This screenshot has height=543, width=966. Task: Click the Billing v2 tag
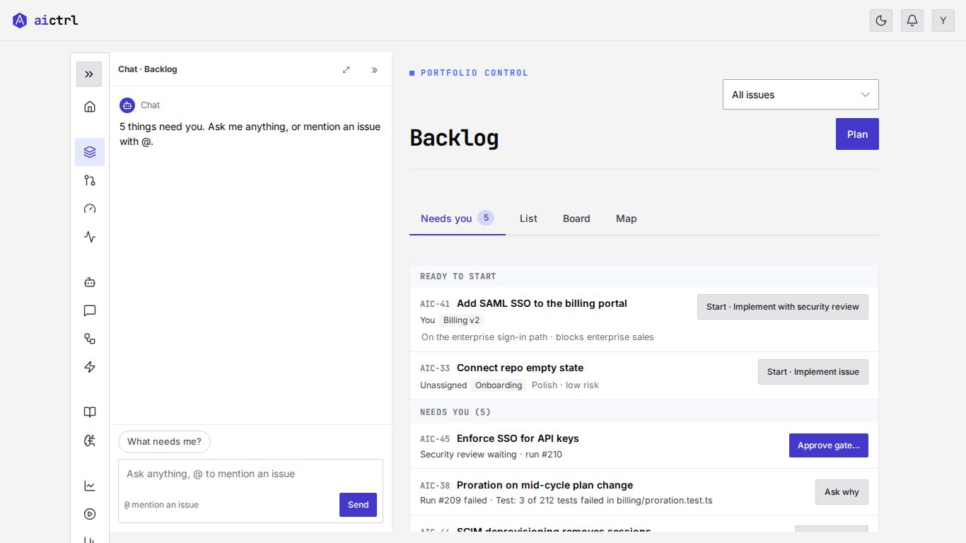pos(462,320)
